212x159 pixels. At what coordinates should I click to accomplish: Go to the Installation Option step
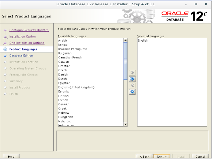coord(23,37)
